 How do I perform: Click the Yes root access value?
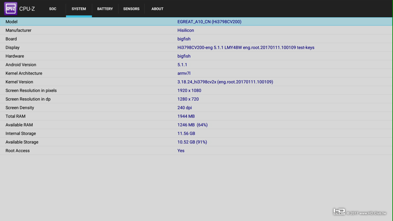(x=181, y=151)
